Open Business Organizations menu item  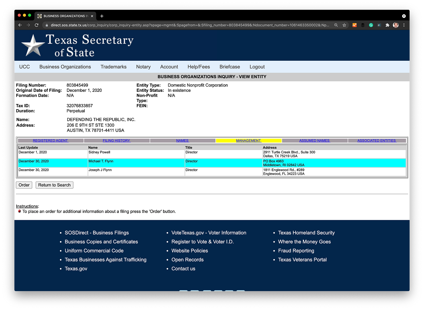point(65,67)
